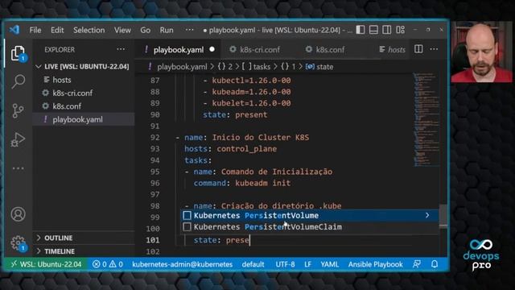The image size is (515, 290).
Task: Click the feedback icon in status bar
Action: (x=417, y=264)
